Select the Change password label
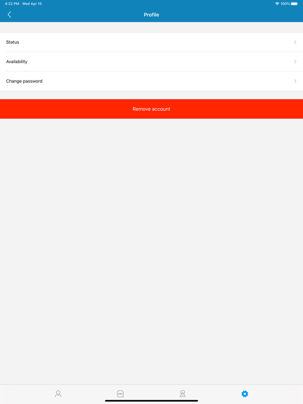This screenshot has height=404, width=303. 24,81
